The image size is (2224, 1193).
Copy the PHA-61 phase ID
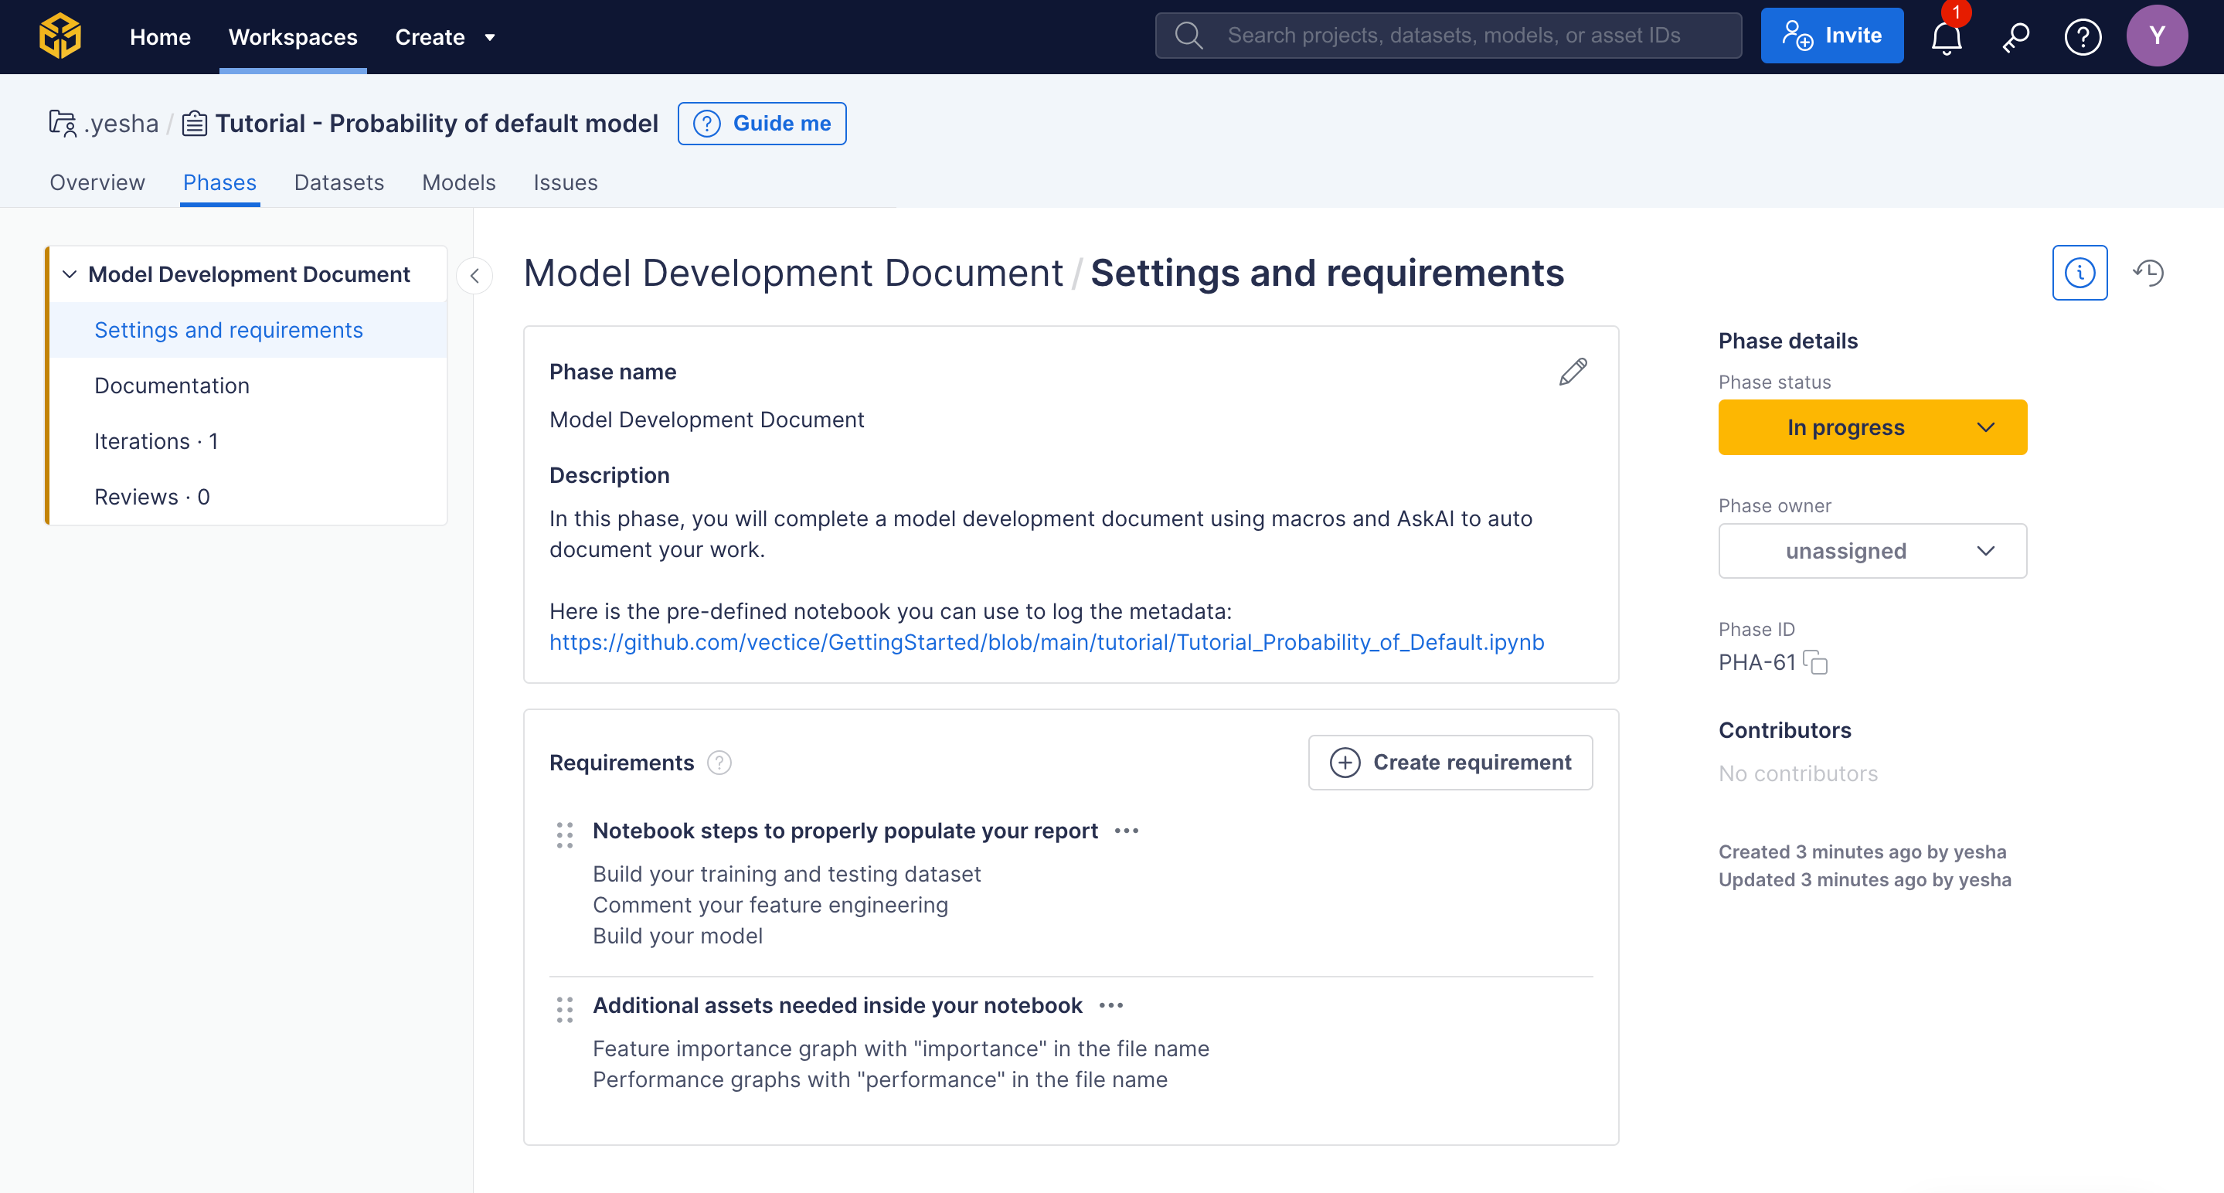1816,663
